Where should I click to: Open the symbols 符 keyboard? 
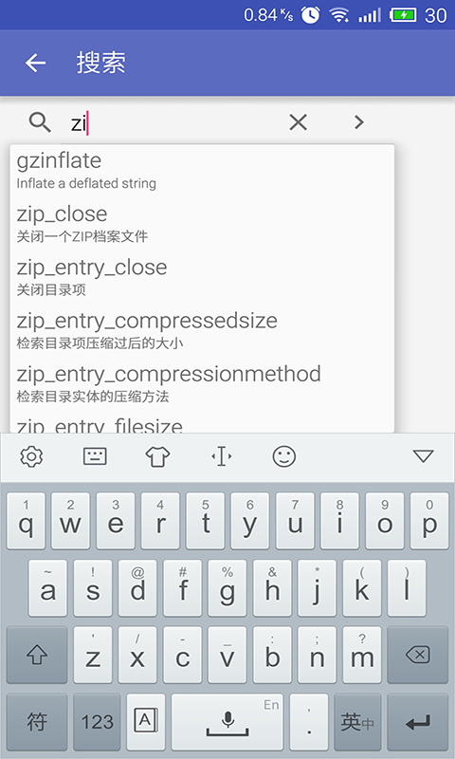[x=37, y=722]
